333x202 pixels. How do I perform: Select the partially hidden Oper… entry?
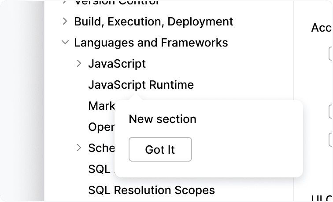tap(101, 127)
